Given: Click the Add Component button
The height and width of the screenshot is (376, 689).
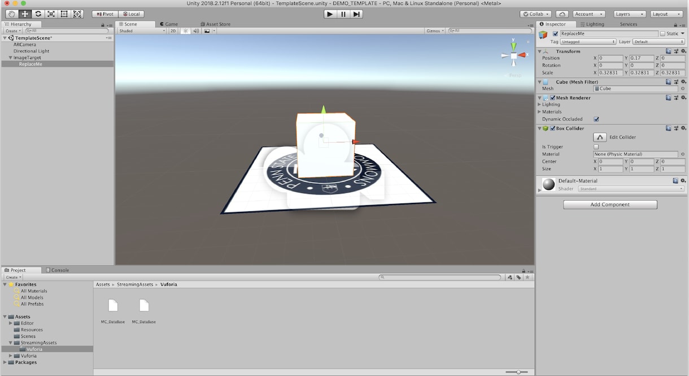Looking at the screenshot, I should coord(610,205).
